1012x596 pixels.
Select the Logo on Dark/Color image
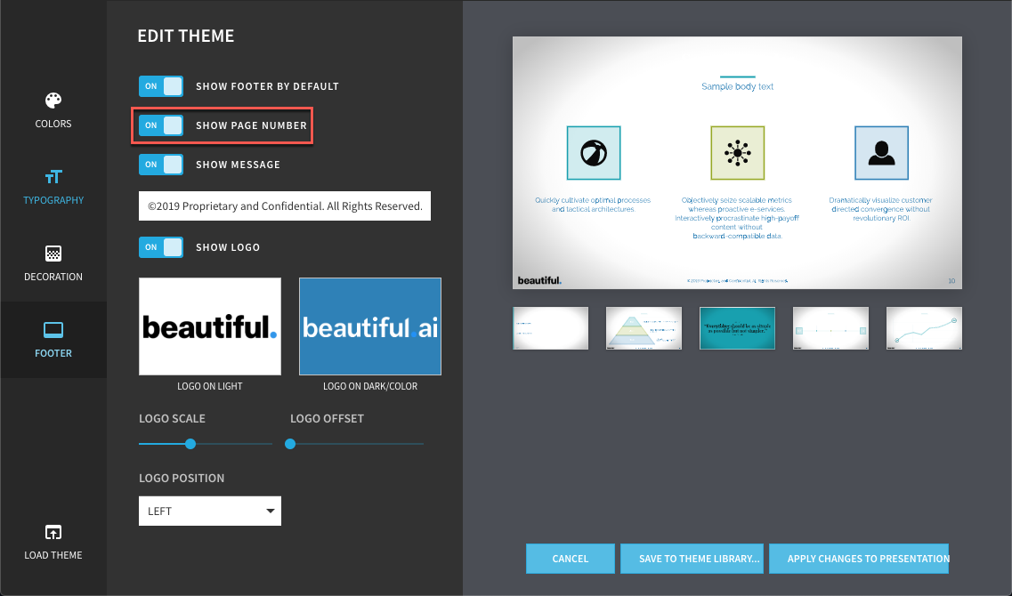369,326
